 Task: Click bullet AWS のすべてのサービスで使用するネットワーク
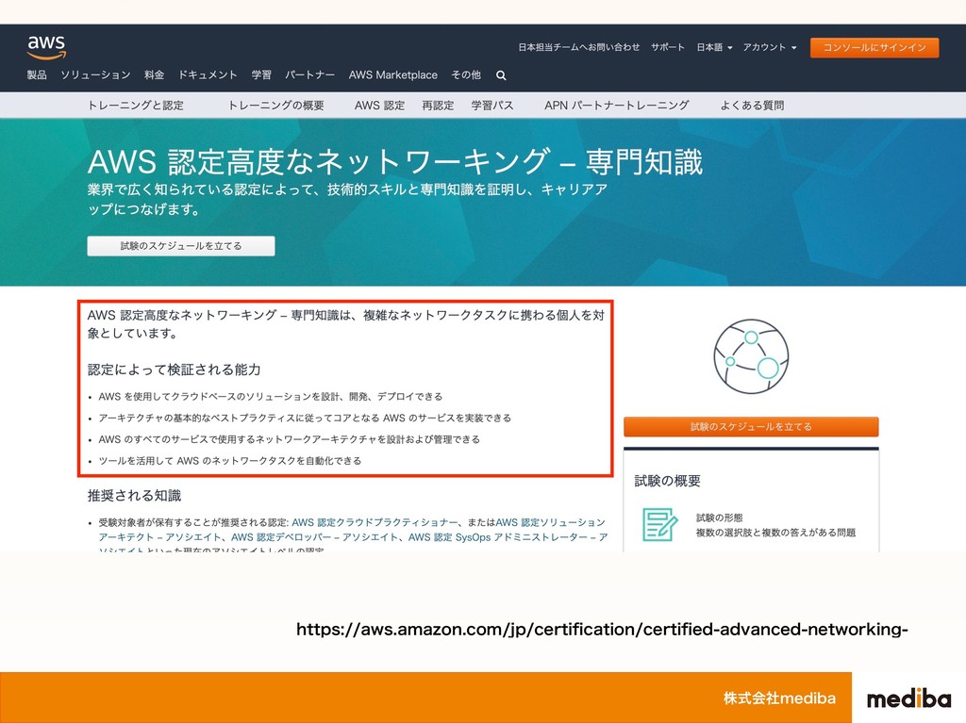point(289,439)
